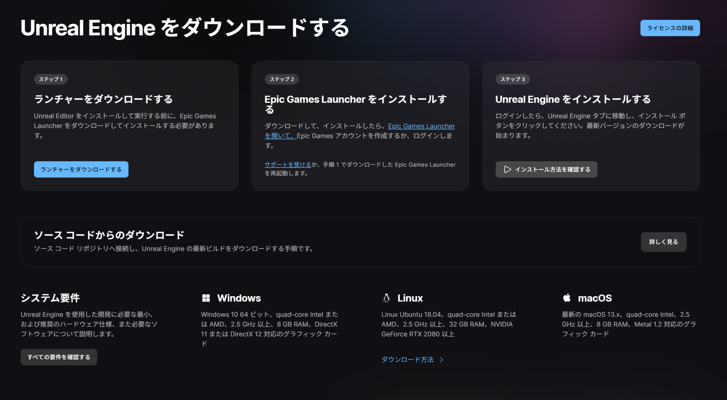Click the Windows logo icon

[x=206, y=298]
